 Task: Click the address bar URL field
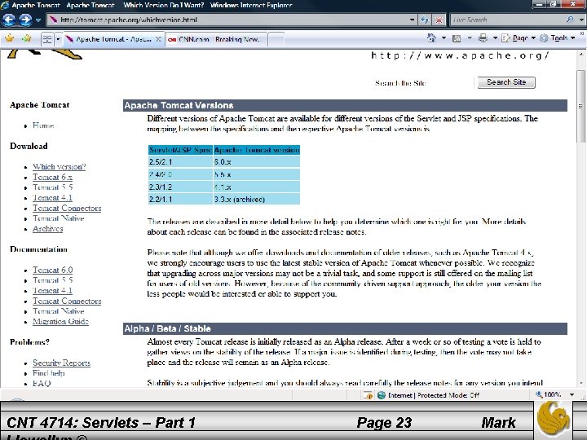(228, 20)
